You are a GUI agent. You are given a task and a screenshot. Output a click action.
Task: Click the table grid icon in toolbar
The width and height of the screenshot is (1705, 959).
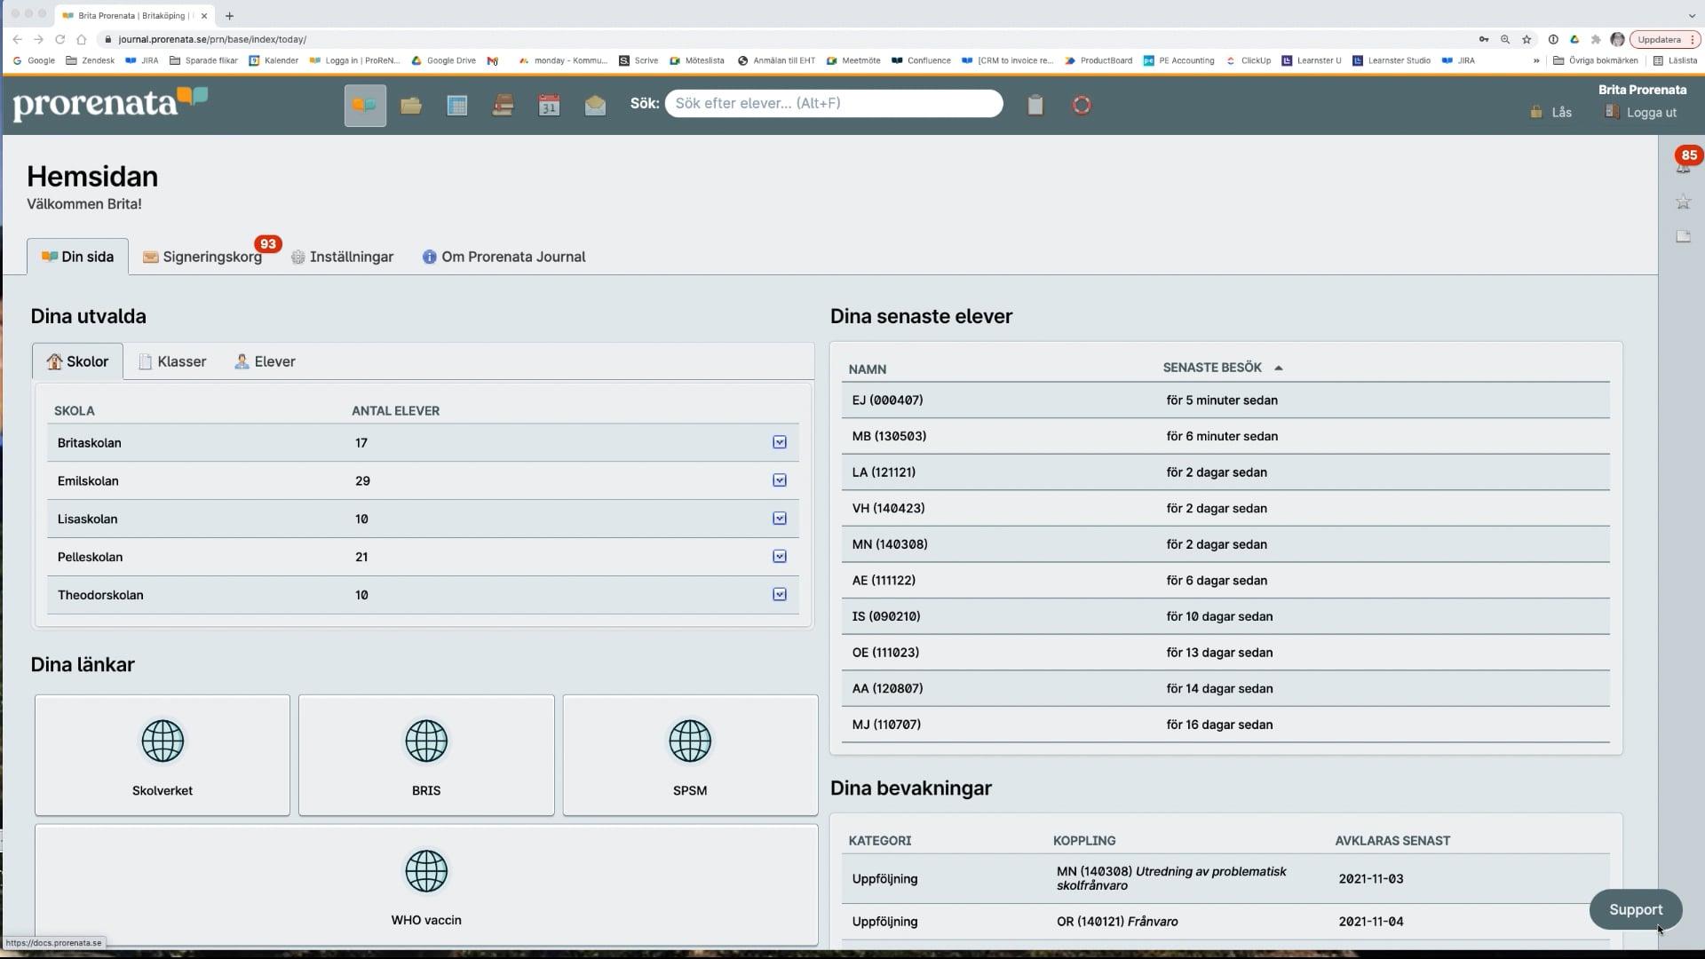tap(456, 106)
